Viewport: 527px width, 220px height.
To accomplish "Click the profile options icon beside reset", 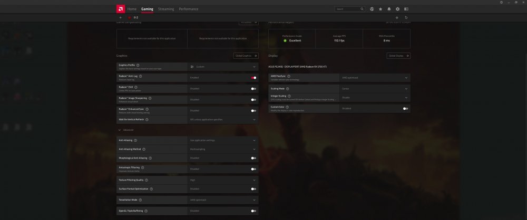I will coord(397,17).
